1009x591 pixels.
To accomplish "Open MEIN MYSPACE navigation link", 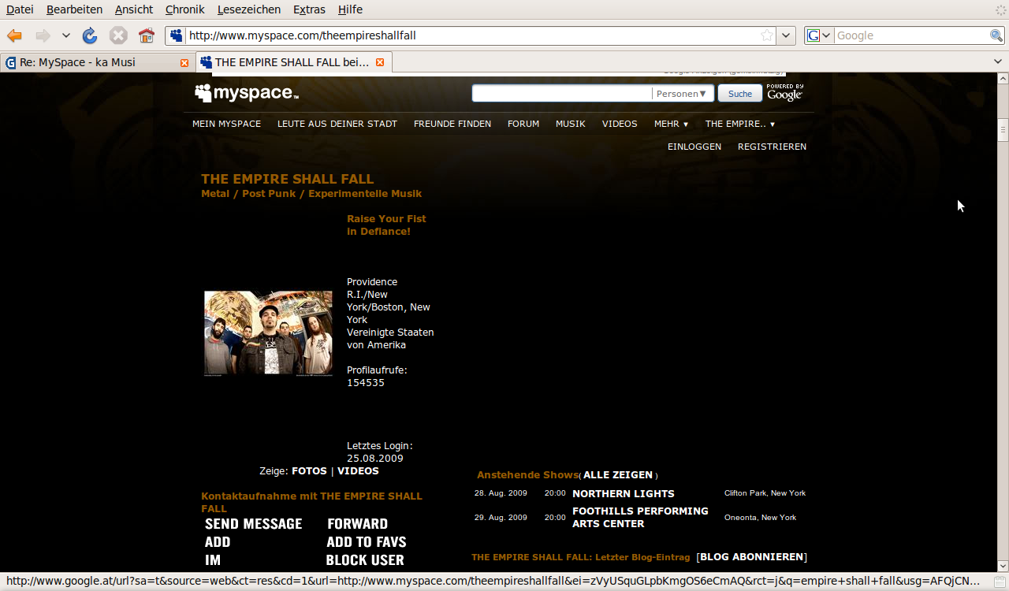I will tap(226, 124).
